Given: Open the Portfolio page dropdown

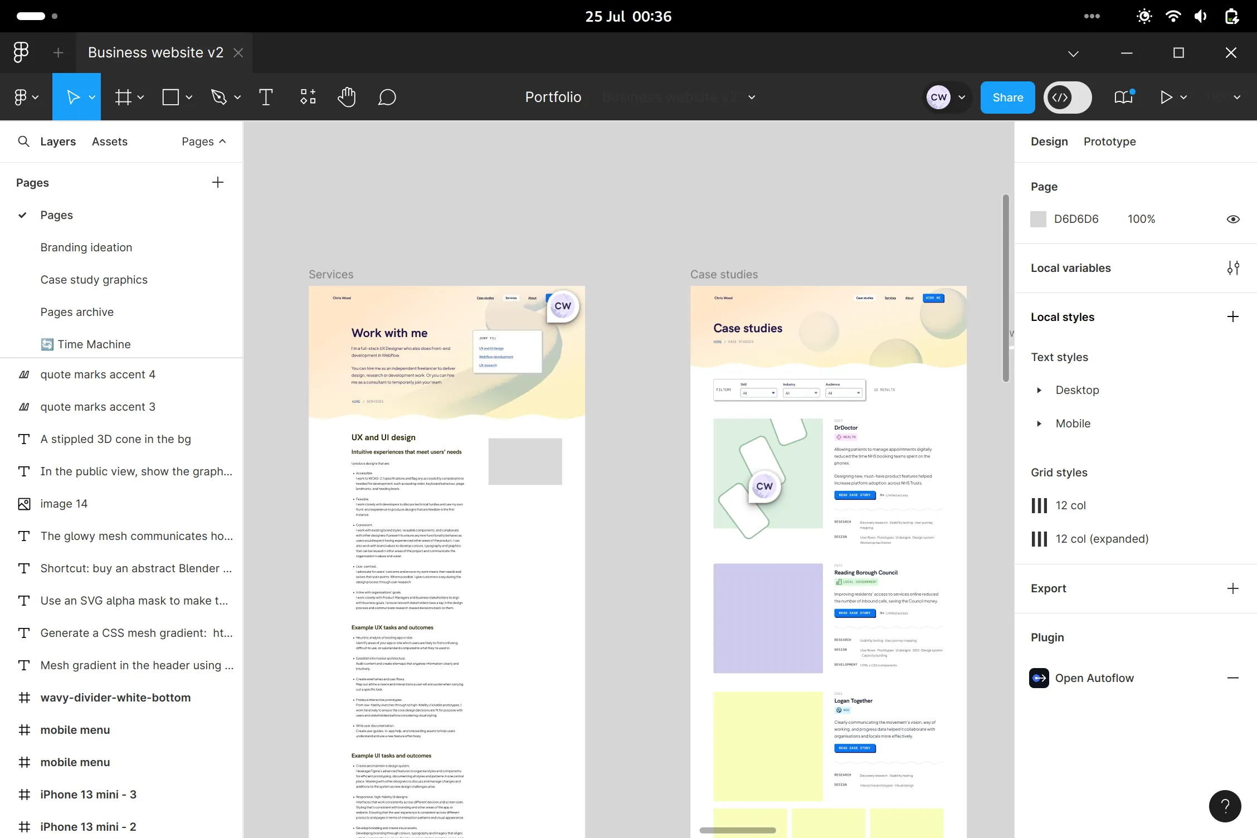Looking at the screenshot, I should (x=754, y=98).
